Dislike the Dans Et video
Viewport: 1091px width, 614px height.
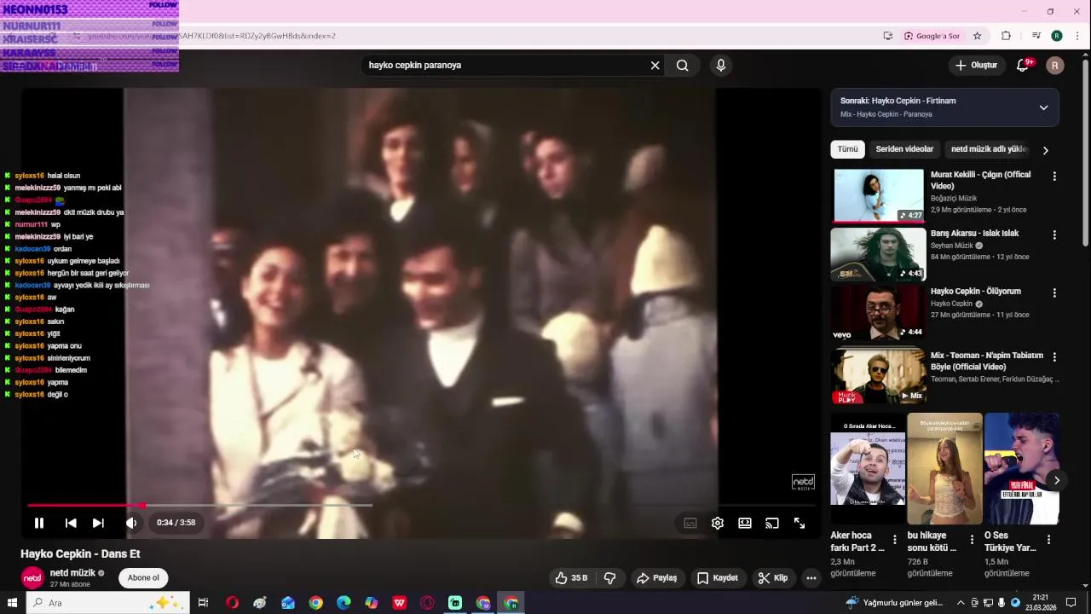pyautogui.click(x=610, y=578)
